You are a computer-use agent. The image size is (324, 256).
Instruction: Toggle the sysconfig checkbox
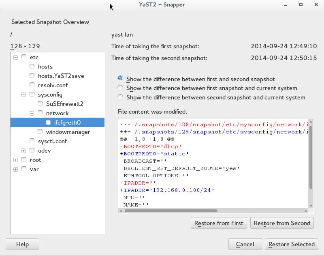coord(32,95)
